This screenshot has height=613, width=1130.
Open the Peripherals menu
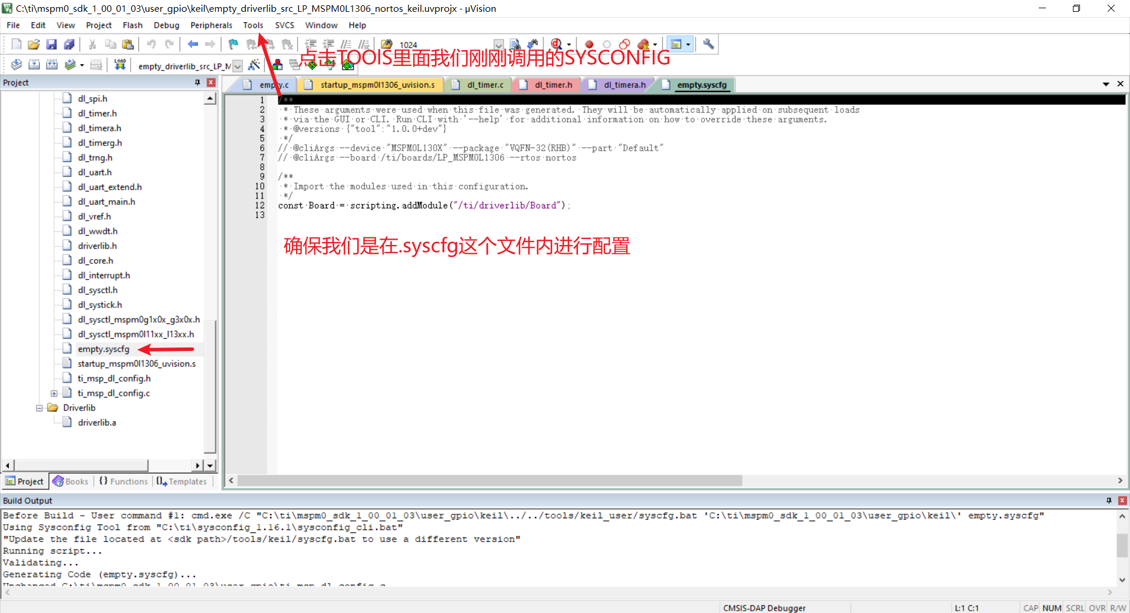pyautogui.click(x=211, y=25)
